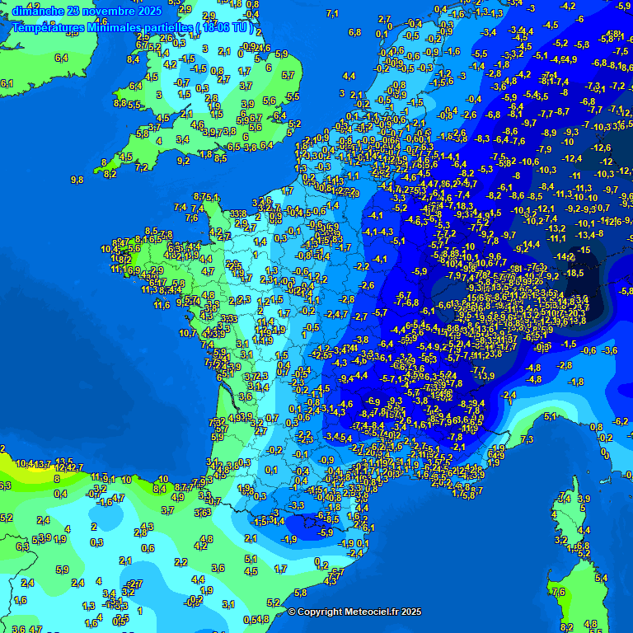Viewport: 633px width, 633px height.
Task: Click the -14,4 temperature value
Action: 531,244
